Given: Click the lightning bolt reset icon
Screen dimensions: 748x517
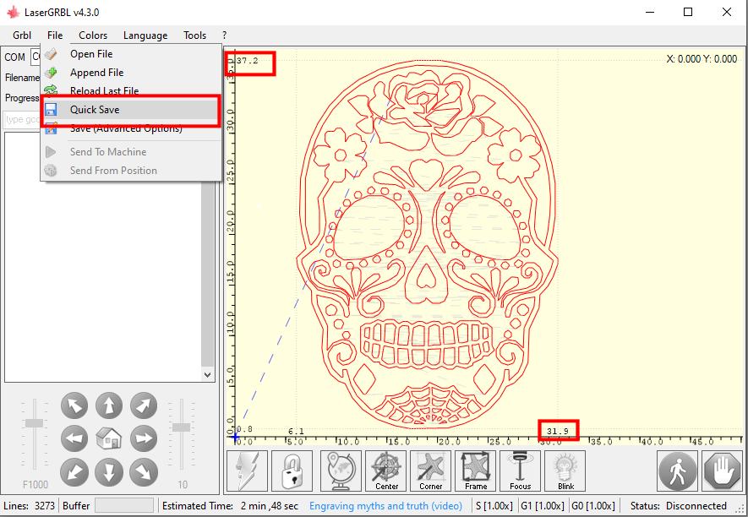Looking at the screenshot, I should click(247, 471).
